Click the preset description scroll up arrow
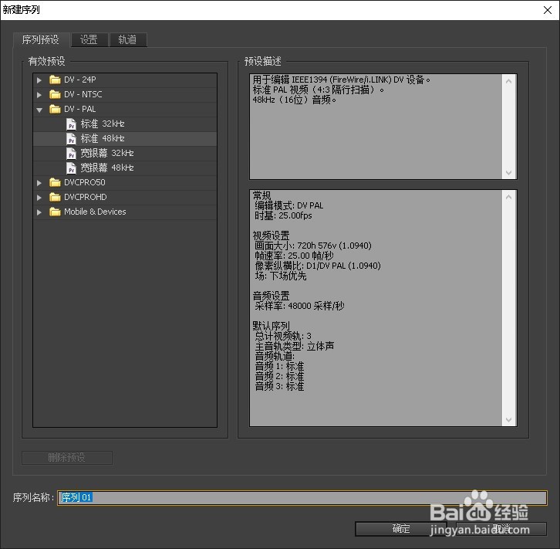Image resolution: width=560 pixels, height=549 pixels. 509,82
